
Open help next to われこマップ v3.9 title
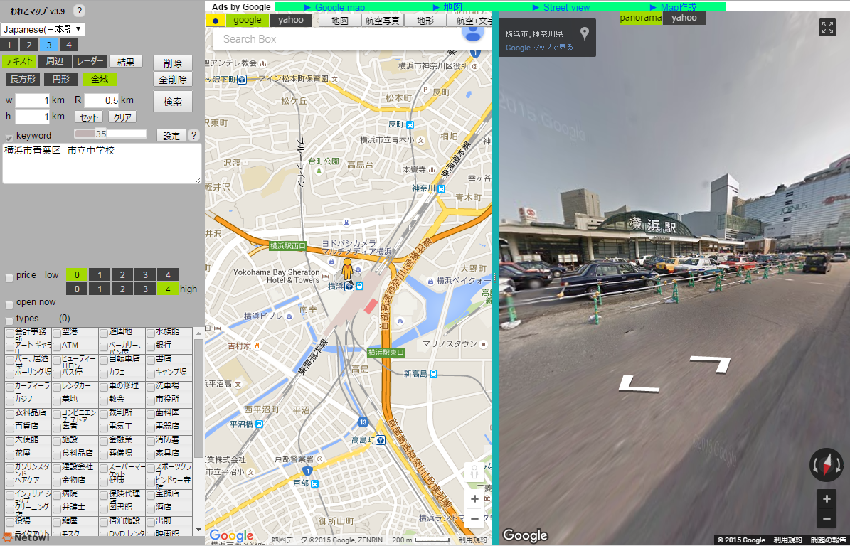[x=79, y=11]
